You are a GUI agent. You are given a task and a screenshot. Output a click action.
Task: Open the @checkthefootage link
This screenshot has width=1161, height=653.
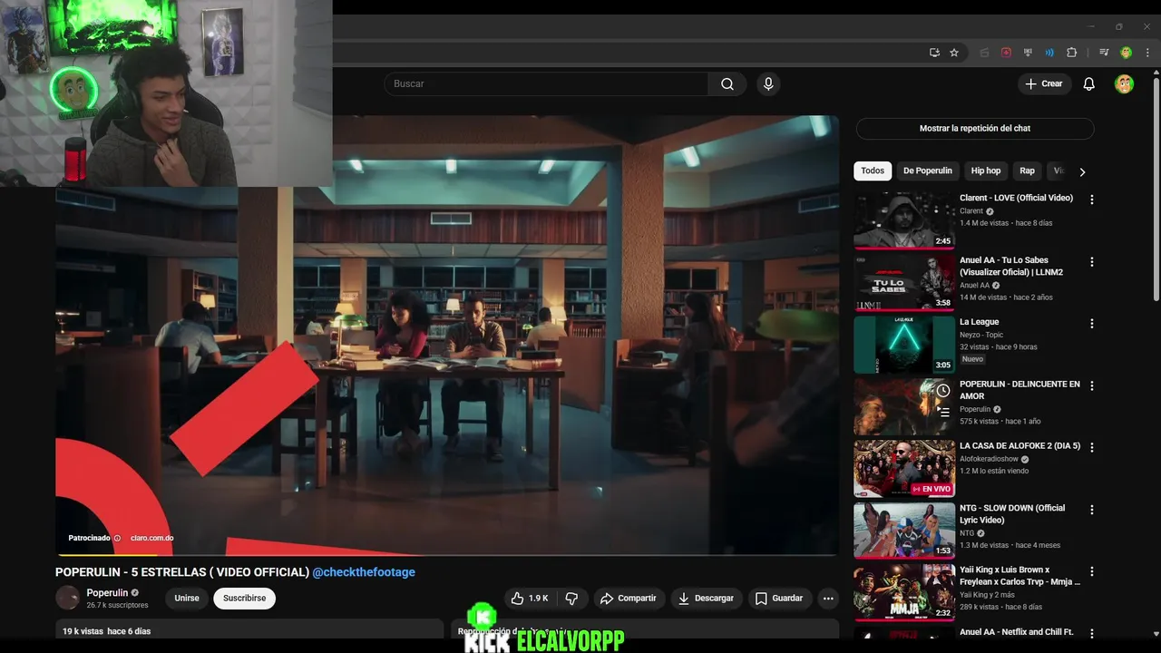click(364, 572)
